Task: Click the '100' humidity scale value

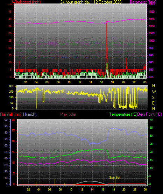Action: click(5, 120)
